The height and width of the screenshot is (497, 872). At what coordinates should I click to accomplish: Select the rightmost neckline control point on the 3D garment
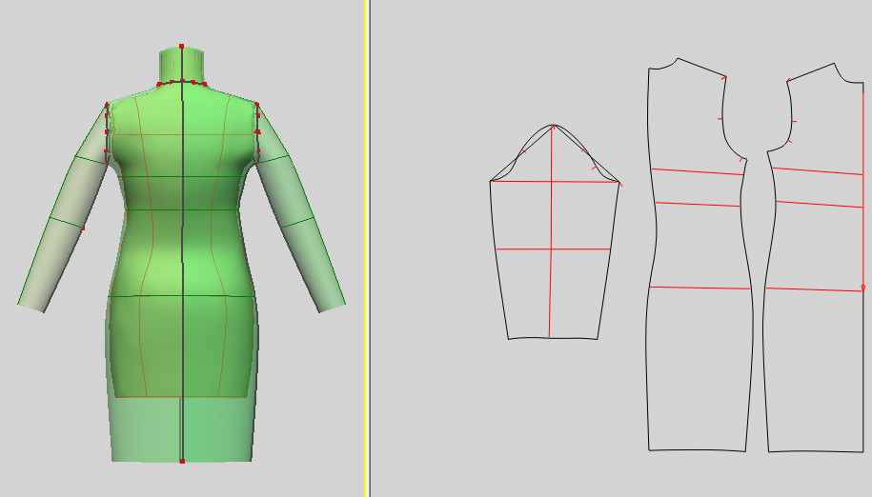pyautogui.click(x=205, y=85)
